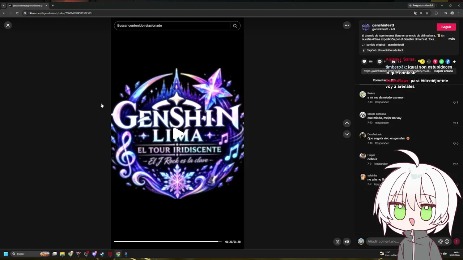Open the three-dot more options menu on video
The width and height of the screenshot is (463, 260).
click(347, 25)
